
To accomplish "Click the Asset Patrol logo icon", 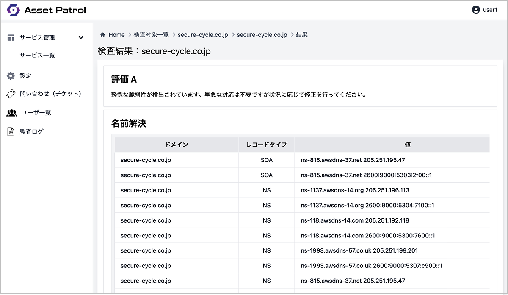I will [x=14, y=10].
